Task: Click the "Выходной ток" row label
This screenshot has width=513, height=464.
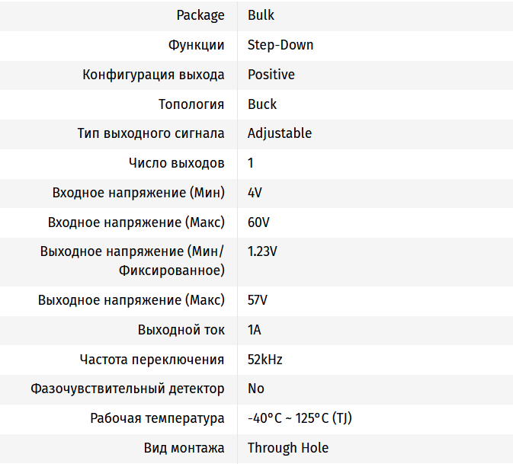Action: pyautogui.click(x=181, y=330)
